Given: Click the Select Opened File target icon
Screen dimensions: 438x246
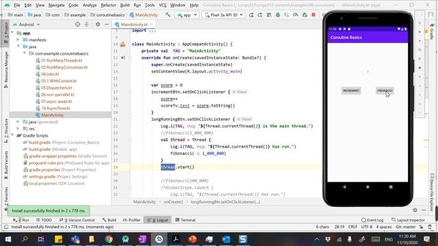Looking at the screenshot, I should (77, 25).
